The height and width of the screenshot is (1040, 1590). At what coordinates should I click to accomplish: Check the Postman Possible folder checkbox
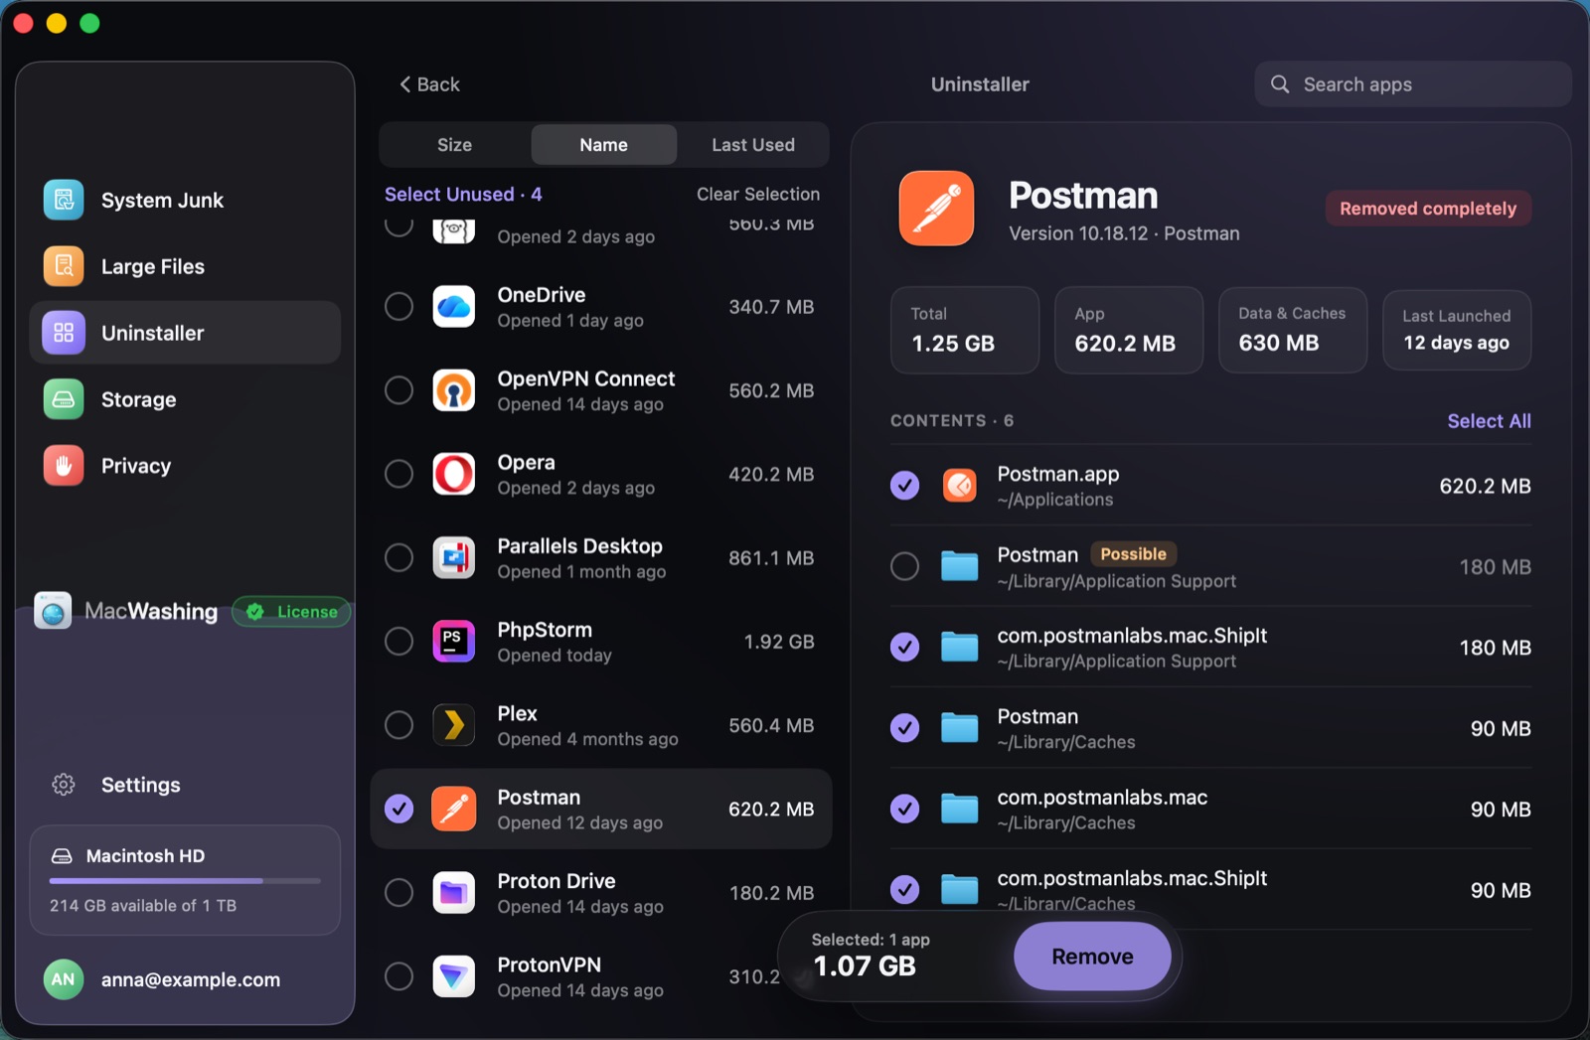905,566
